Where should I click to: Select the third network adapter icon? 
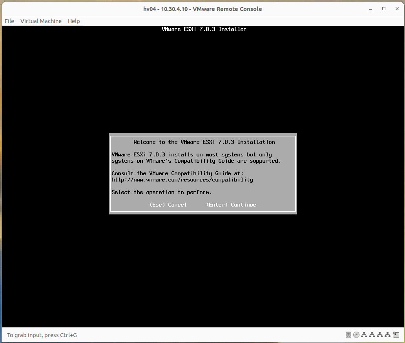click(379, 335)
